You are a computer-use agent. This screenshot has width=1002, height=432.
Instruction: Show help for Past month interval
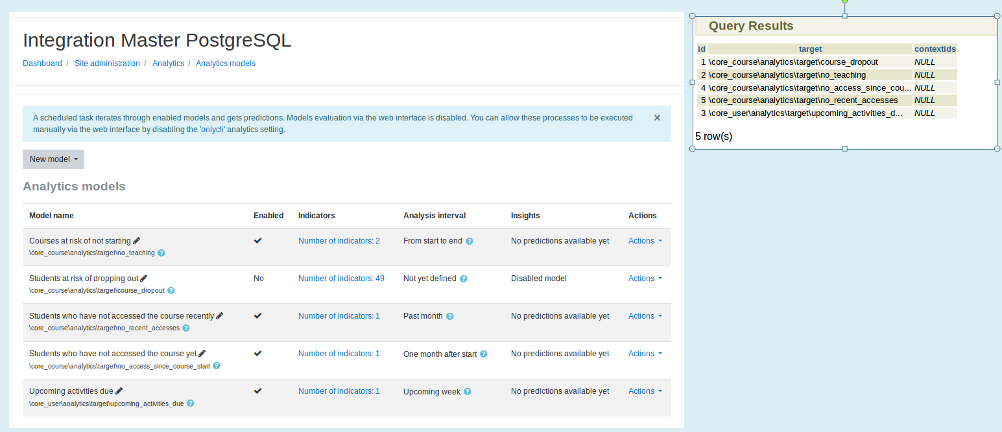click(x=450, y=317)
